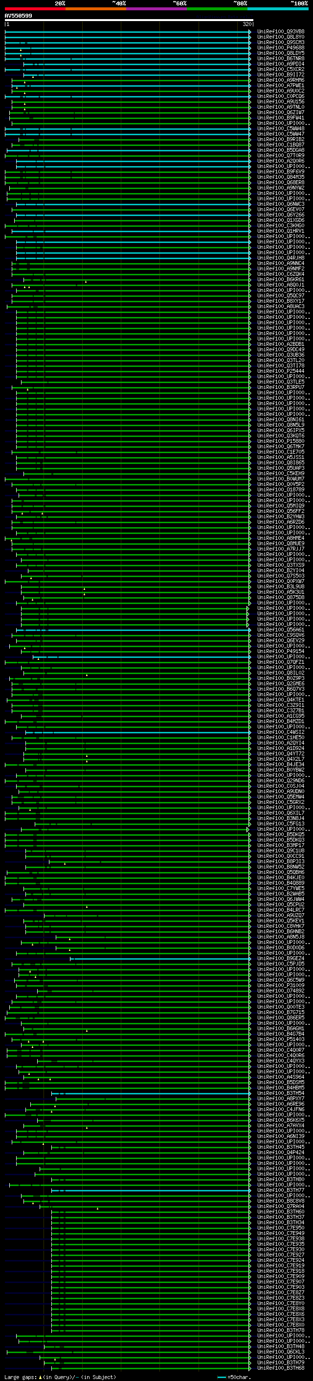The image size is (313, 1381).
Task: Pick the UniRef100_B8XY17 hit
Action: [281, 301]
